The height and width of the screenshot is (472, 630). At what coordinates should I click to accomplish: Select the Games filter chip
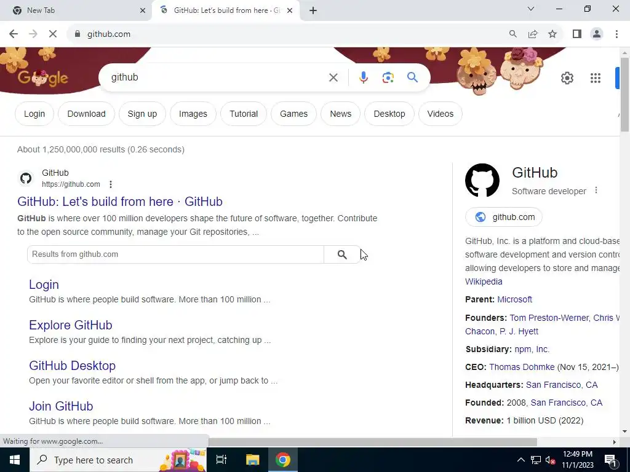click(293, 114)
